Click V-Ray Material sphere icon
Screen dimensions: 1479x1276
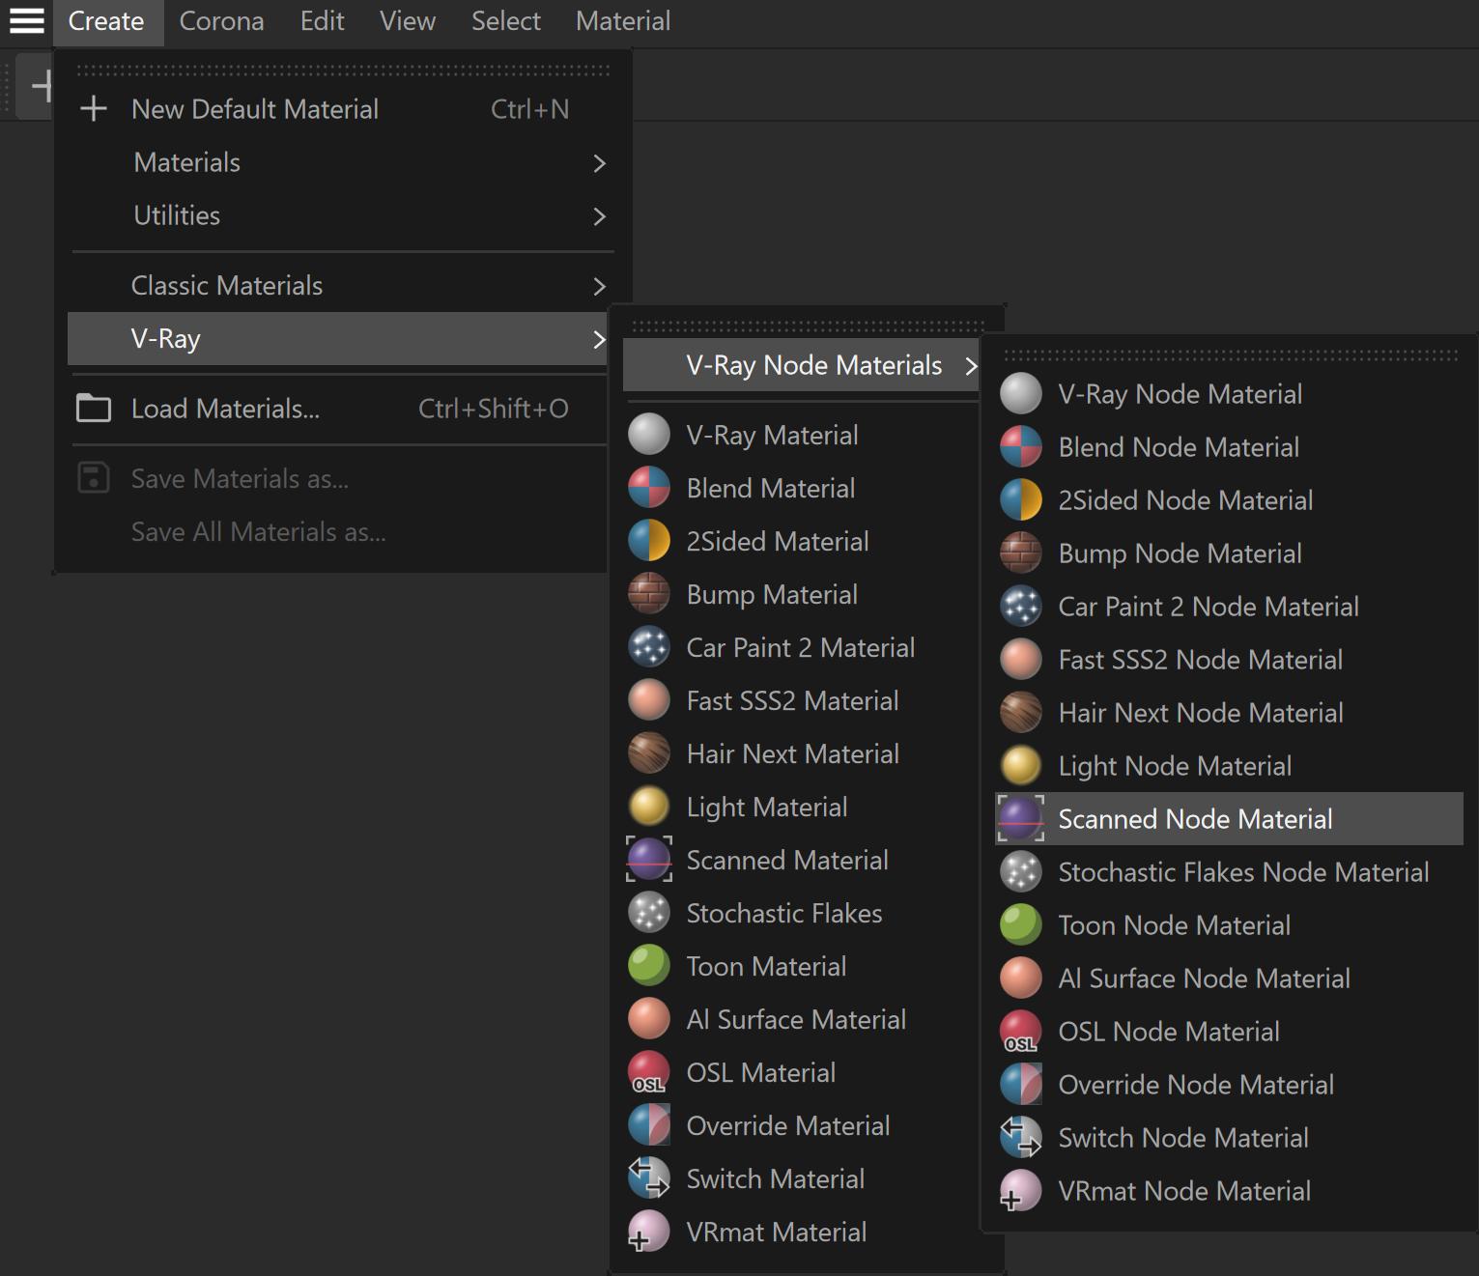(649, 435)
